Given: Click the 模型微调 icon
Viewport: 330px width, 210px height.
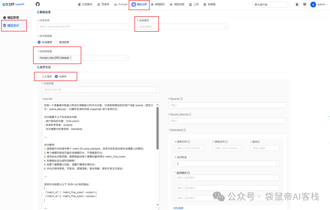Looking at the screenshot, I should [171, 4].
